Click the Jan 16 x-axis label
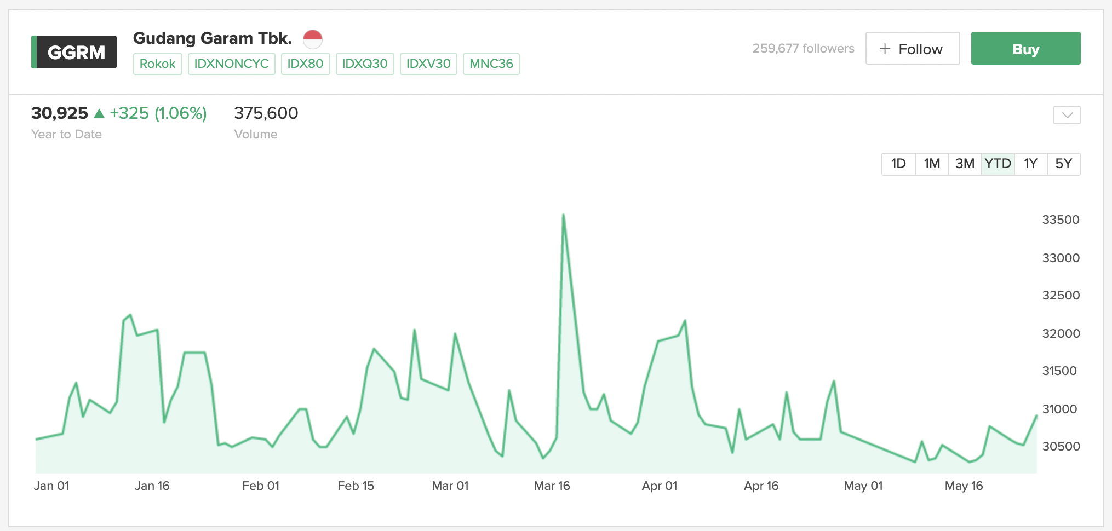 pyautogui.click(x=152, y=486)
